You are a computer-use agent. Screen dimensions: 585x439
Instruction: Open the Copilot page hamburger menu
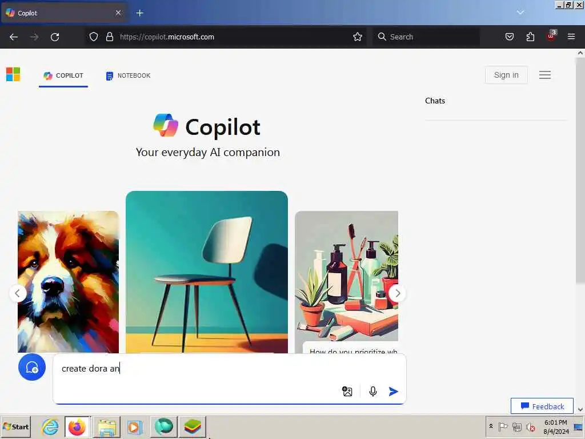544,75
